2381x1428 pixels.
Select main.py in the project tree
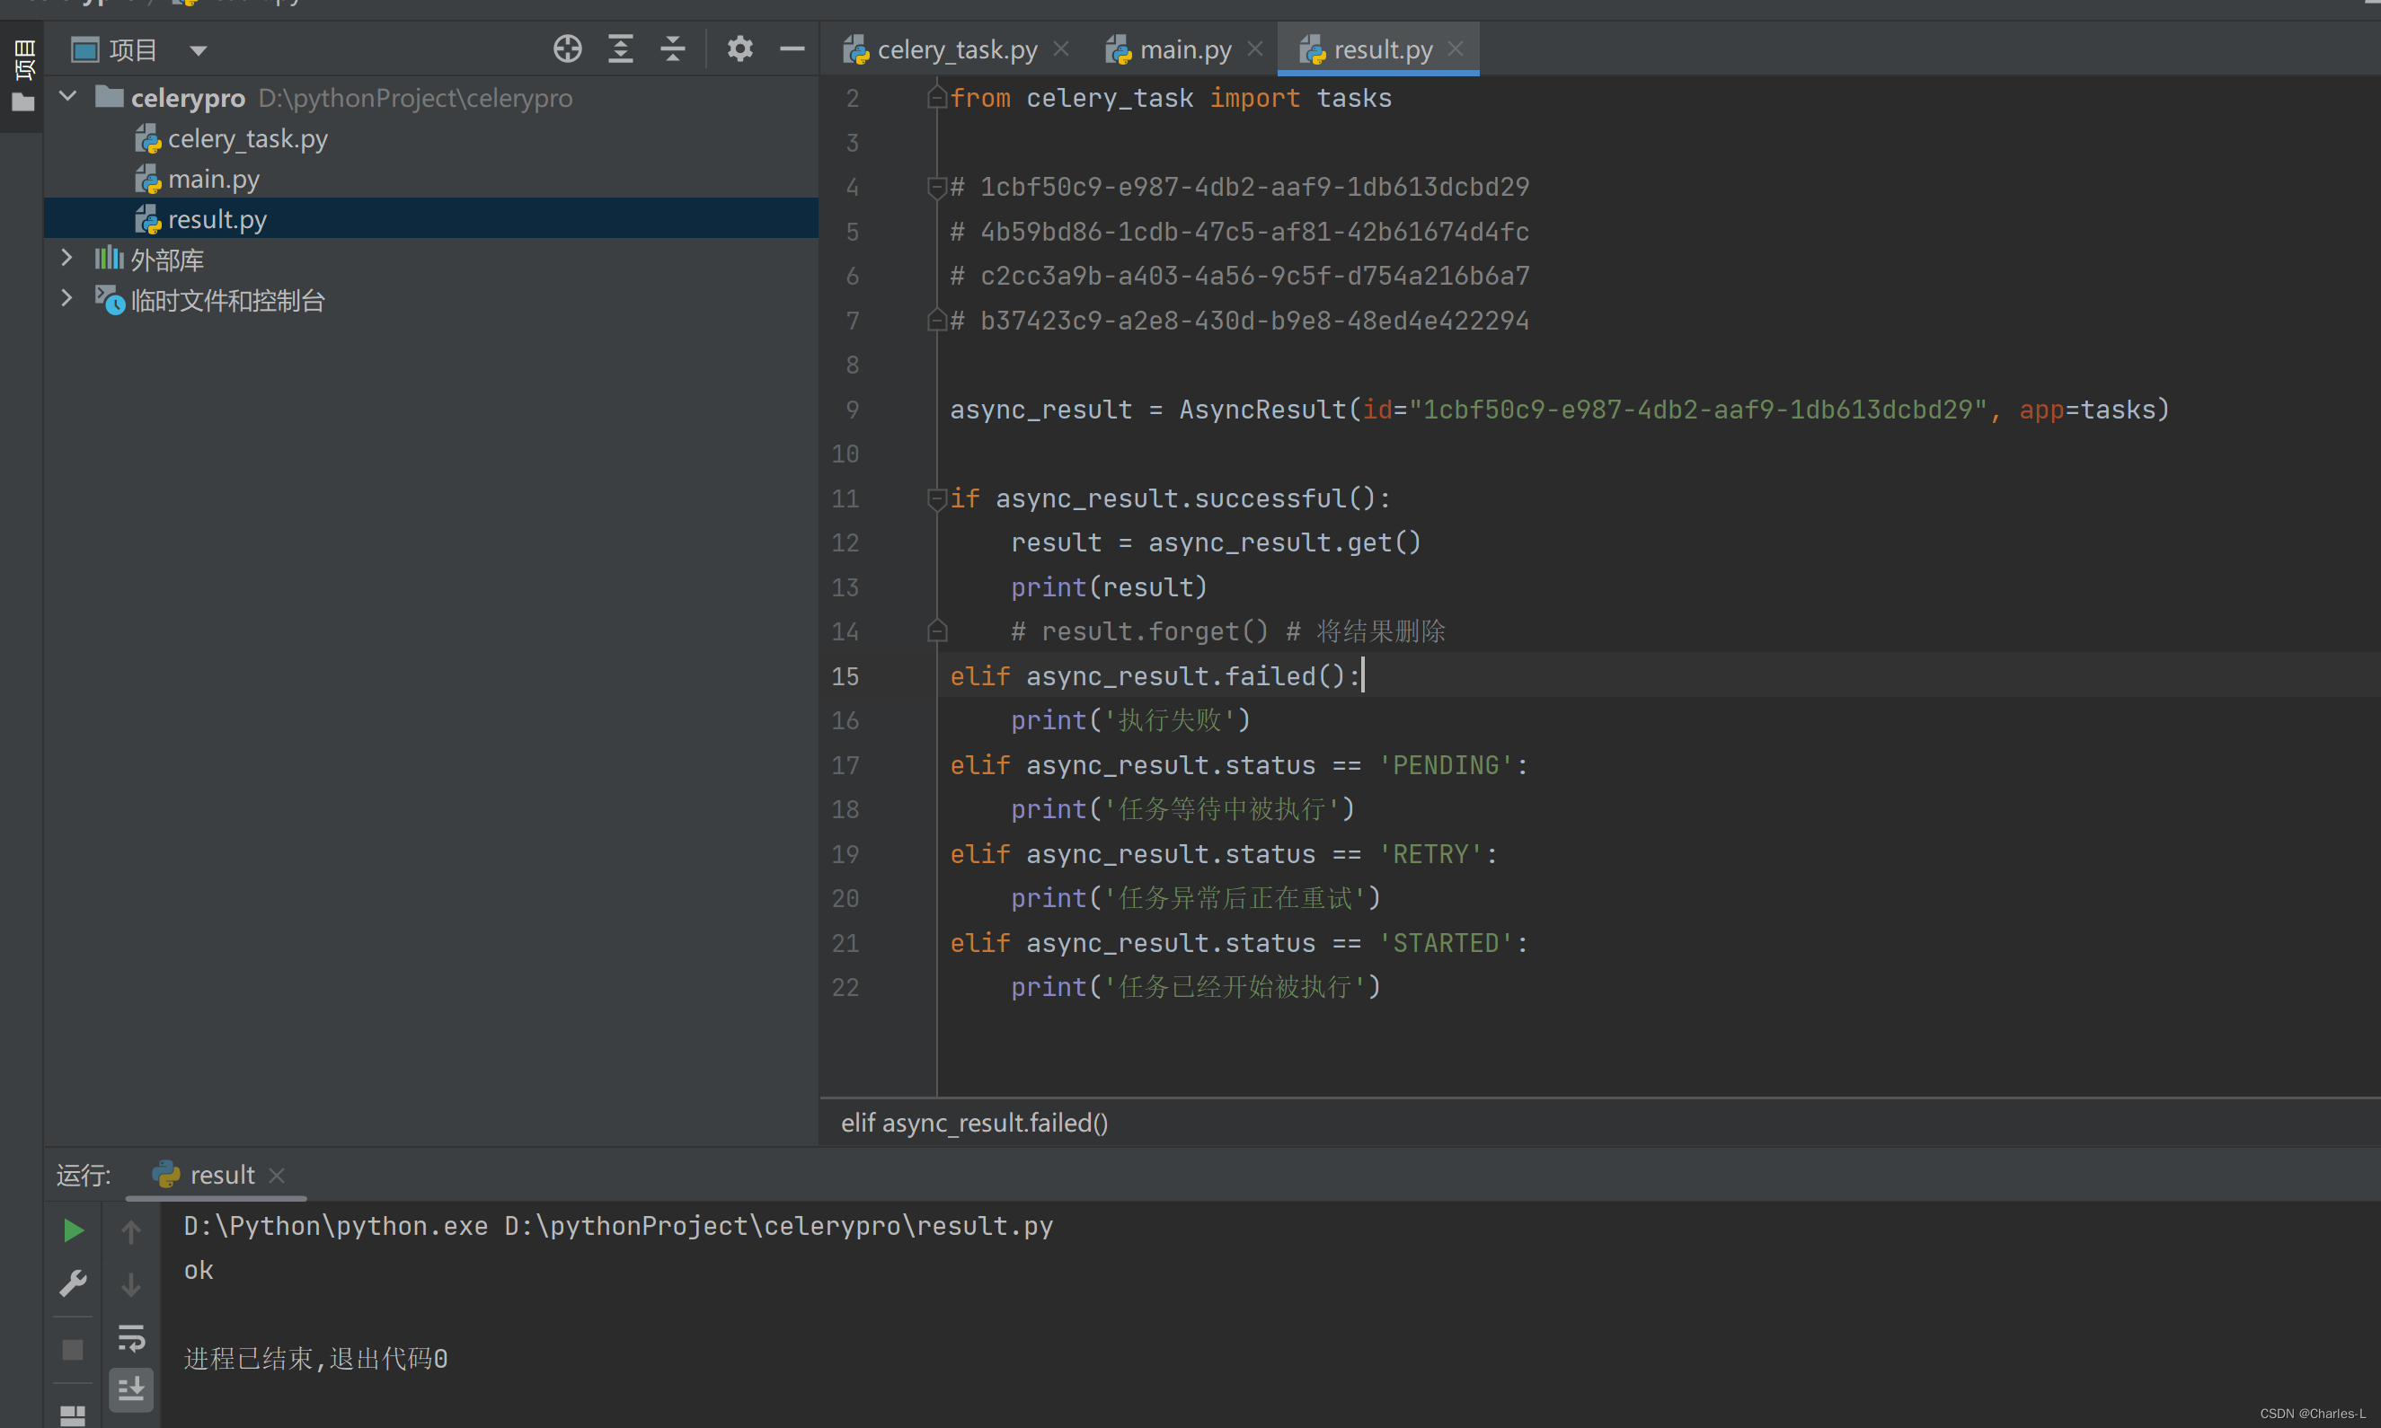click(x=214, y=179)
